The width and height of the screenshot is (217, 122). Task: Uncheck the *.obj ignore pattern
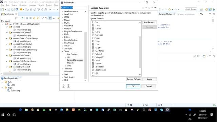93,25
